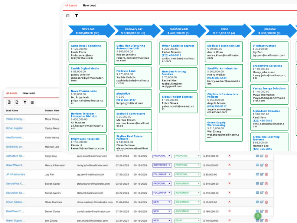Click the table view icon in the kanban toolbar
The width and height of the screenshot is (297, 223).
tap(68, 16)
